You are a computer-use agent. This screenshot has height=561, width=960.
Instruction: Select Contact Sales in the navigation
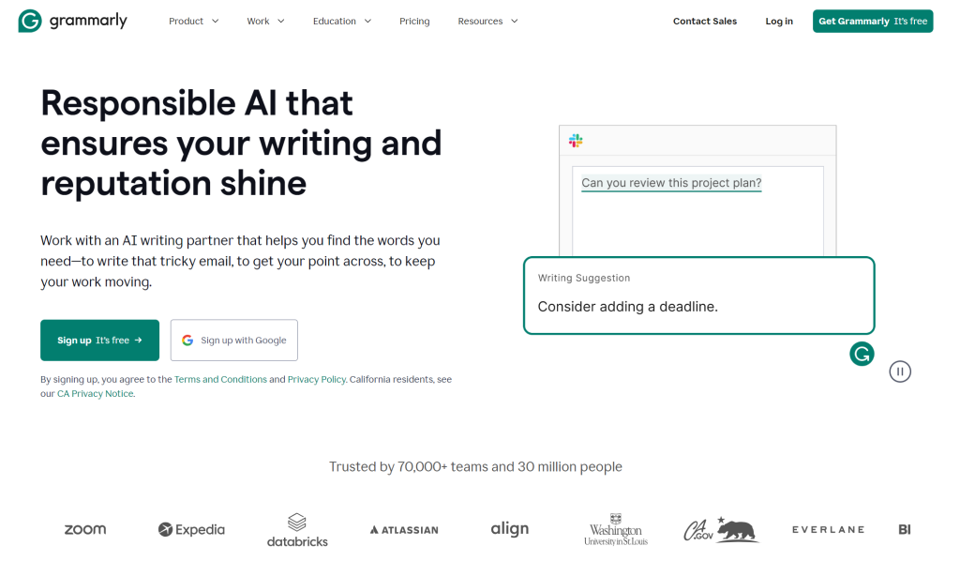coord(704,21)
